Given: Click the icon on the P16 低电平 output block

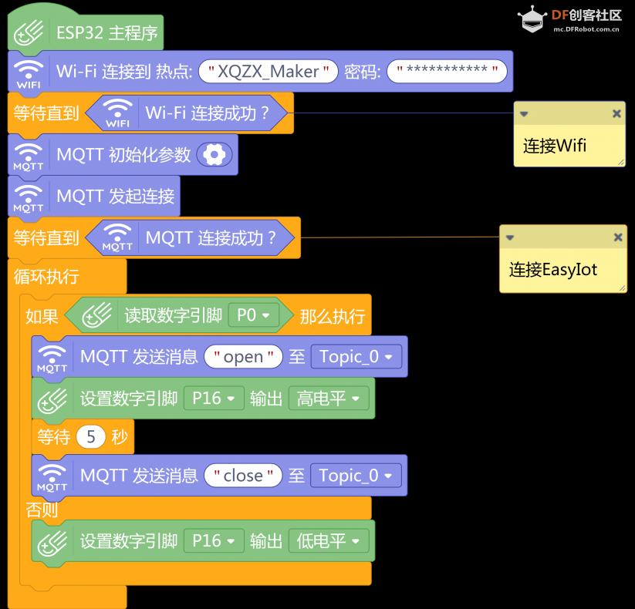Looking at the screenshot, I should 52,543.
